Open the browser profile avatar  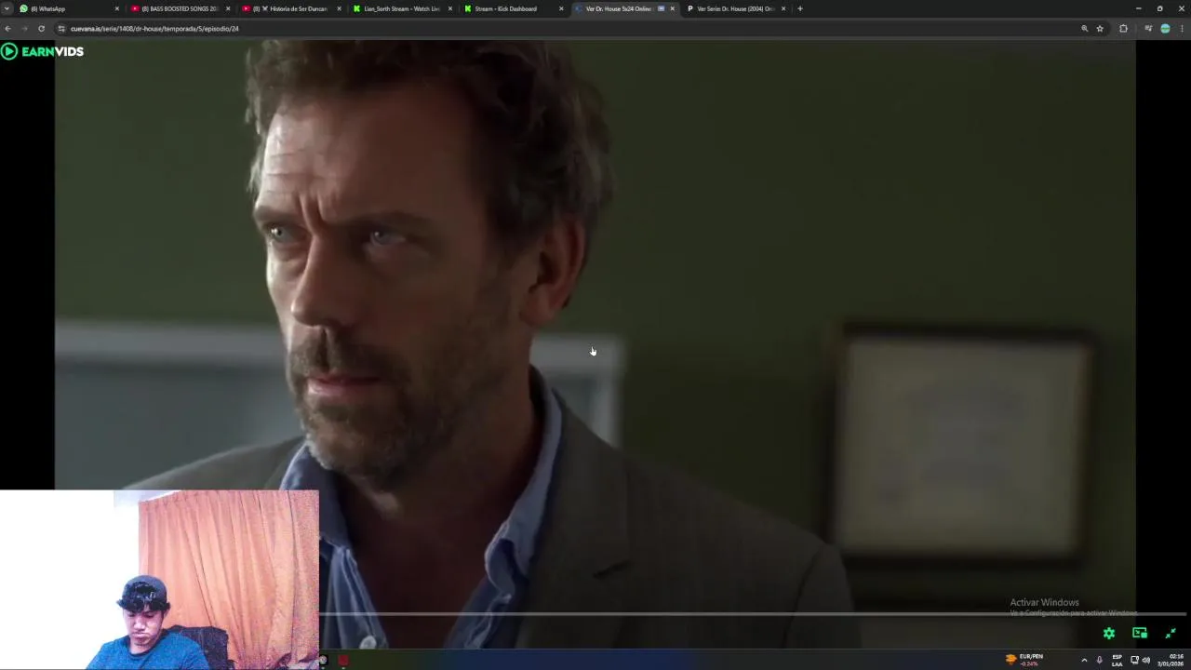coord(1165,29)
